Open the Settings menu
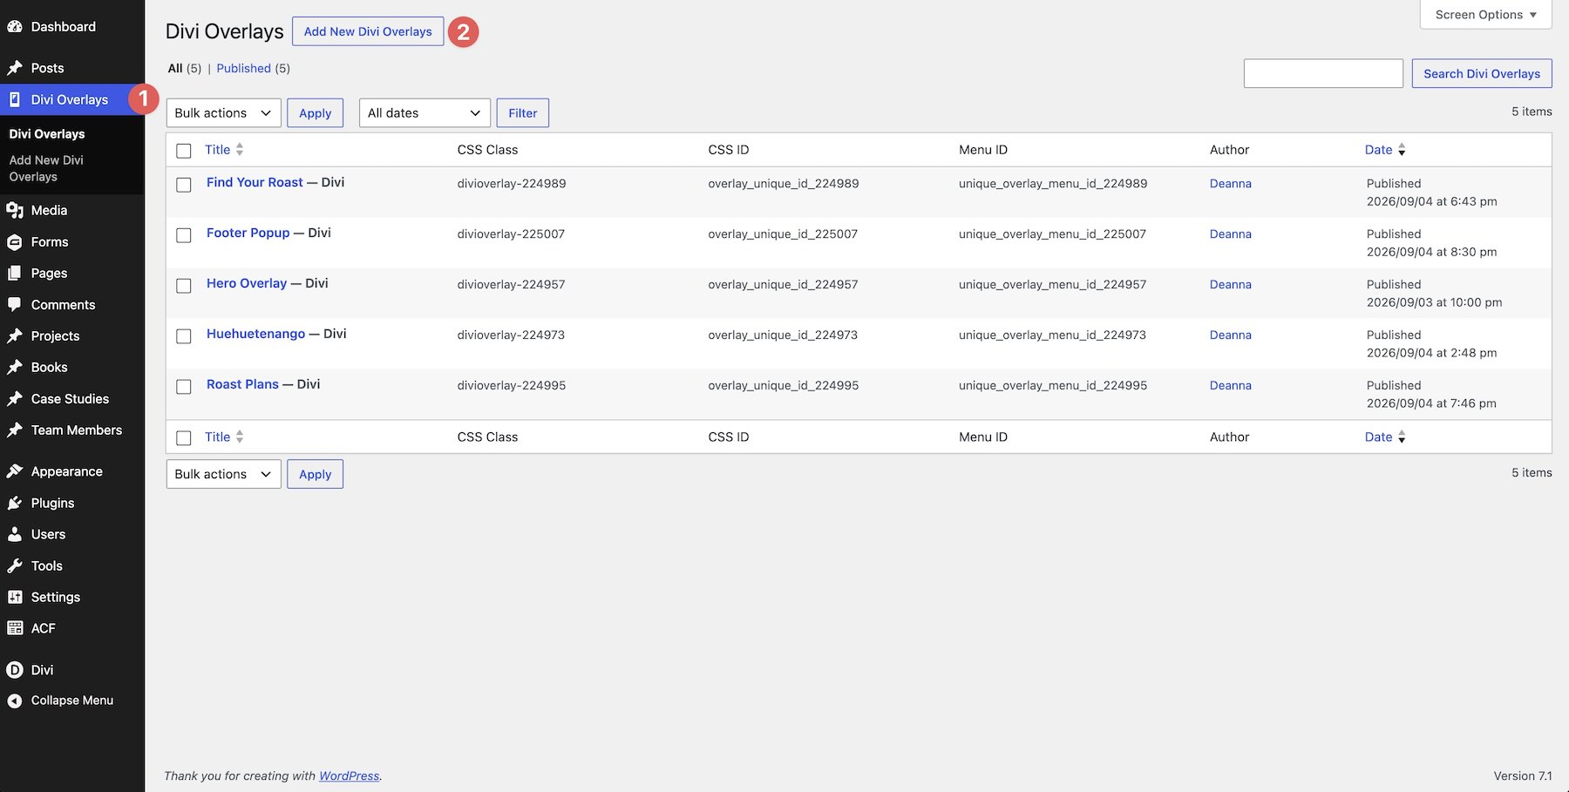The image size is (1569, 792). (56, 597)
